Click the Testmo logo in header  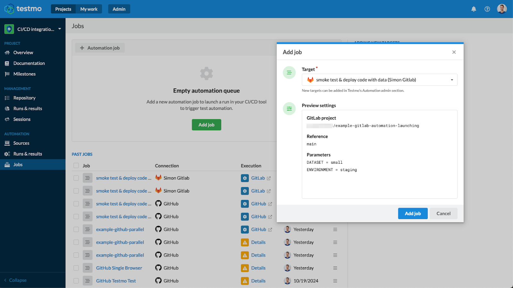(23, 9)
